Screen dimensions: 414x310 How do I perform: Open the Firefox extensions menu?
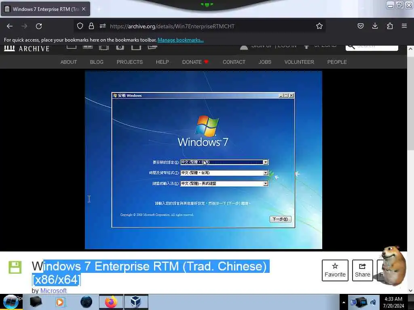[x=390, y=26]
